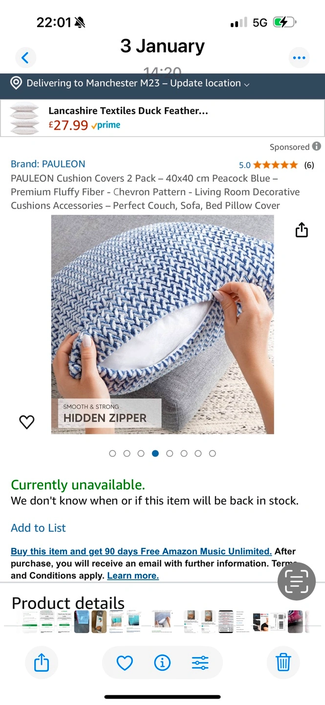Favorite the photo with bottom heart icon
The height and width of the screenshot is (705, 325).
[x=125, y=663]
